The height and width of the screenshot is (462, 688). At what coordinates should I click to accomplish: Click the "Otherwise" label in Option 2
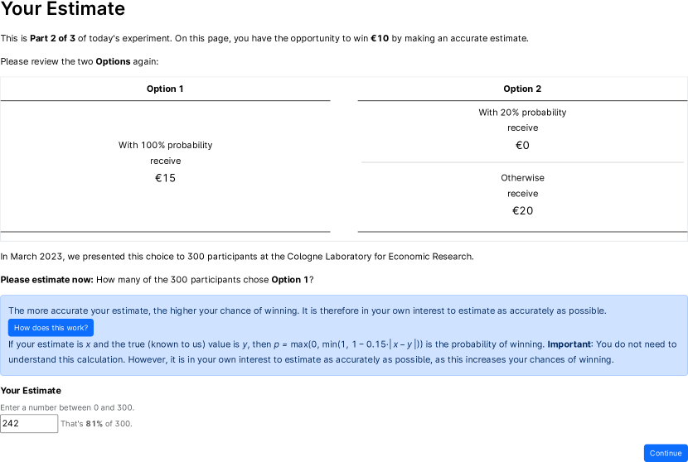522,178
